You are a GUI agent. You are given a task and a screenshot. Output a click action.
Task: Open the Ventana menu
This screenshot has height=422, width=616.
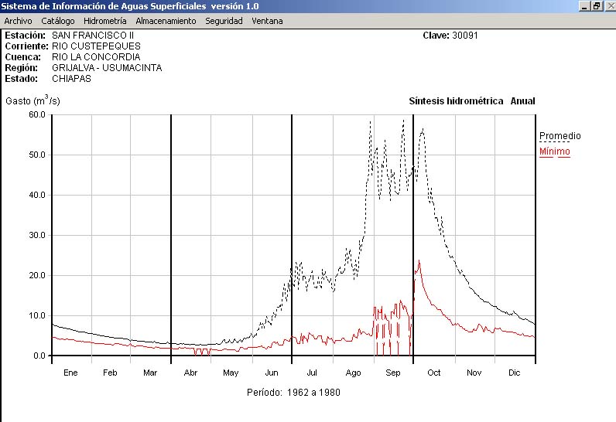(x=267, y=21)
